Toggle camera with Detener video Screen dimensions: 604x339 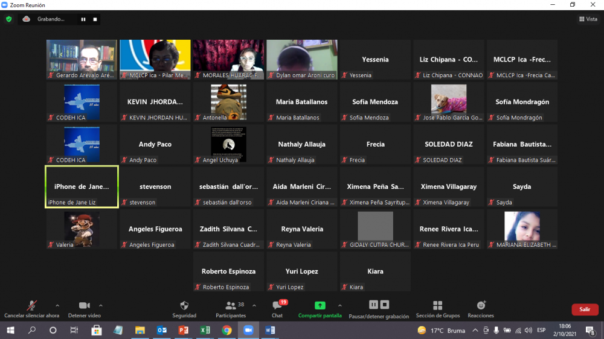[84, 306]
